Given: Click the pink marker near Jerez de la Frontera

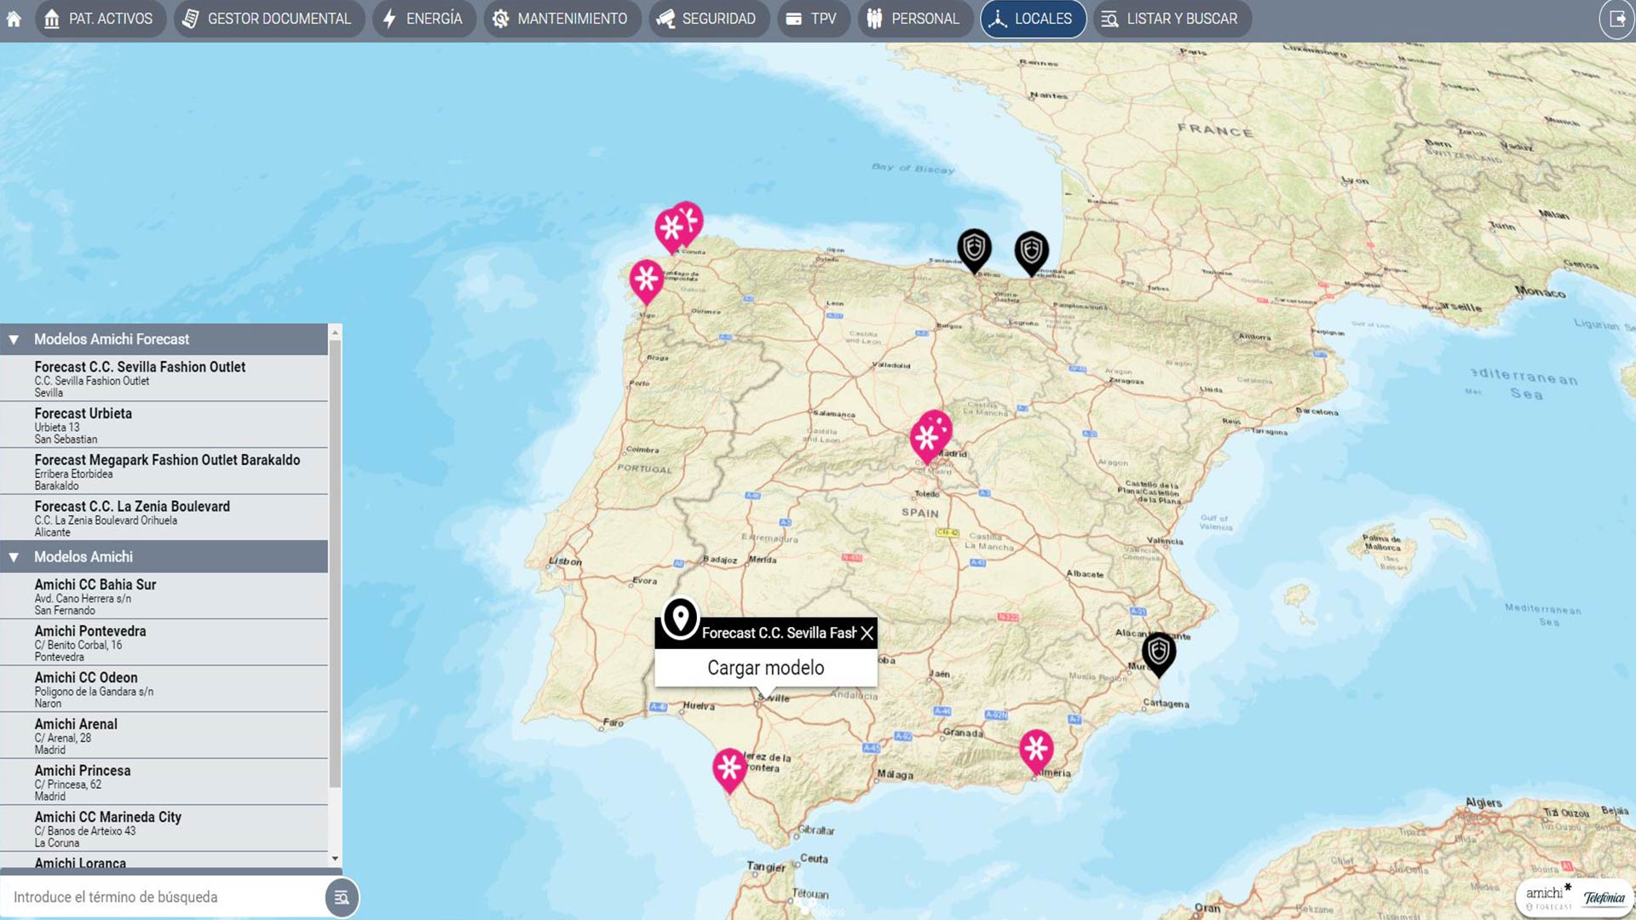Looking at the screenshot, I should [729, 768].
